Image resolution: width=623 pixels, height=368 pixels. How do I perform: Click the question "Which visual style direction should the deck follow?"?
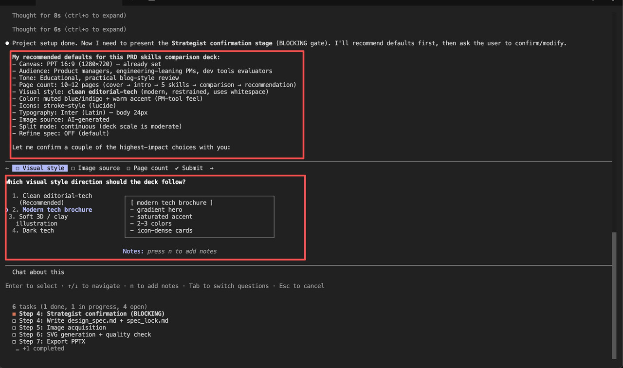point(95,182)
